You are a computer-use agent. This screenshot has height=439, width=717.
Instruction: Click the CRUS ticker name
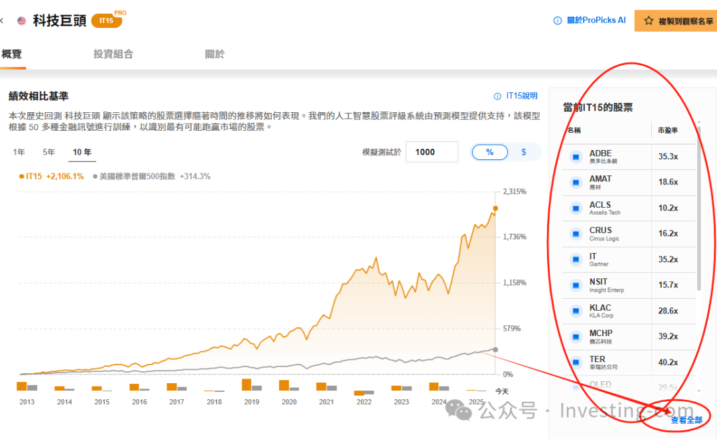[600, 230]
